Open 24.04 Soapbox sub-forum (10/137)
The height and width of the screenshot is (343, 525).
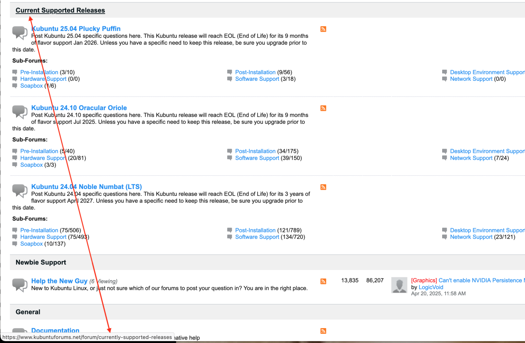pyautogui.click(x=32, y=244)
